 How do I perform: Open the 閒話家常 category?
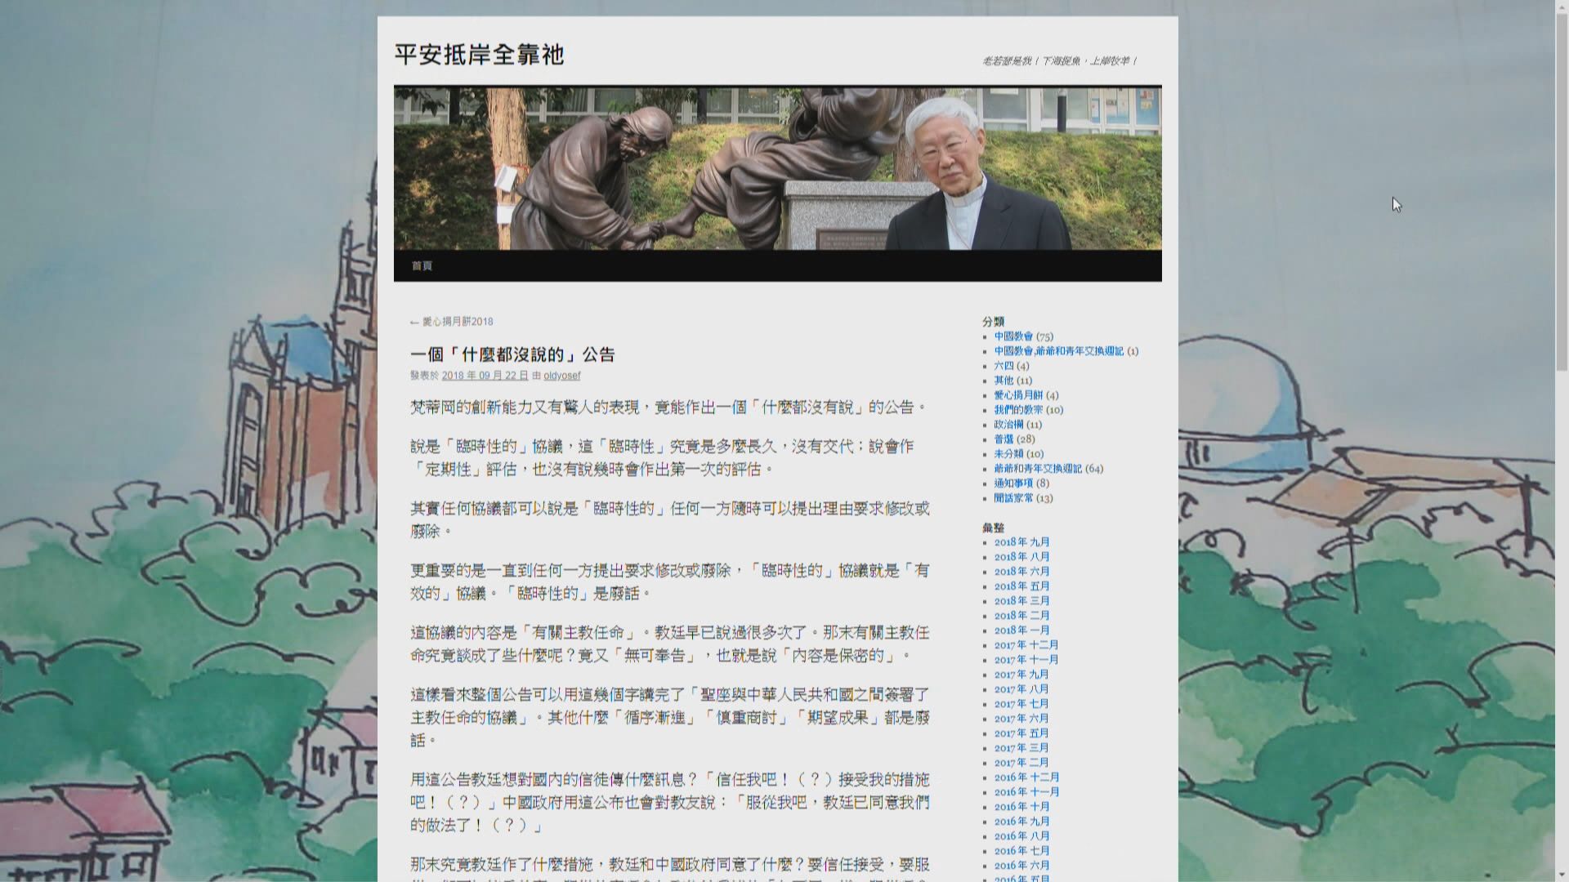(x=1013, y=498)
